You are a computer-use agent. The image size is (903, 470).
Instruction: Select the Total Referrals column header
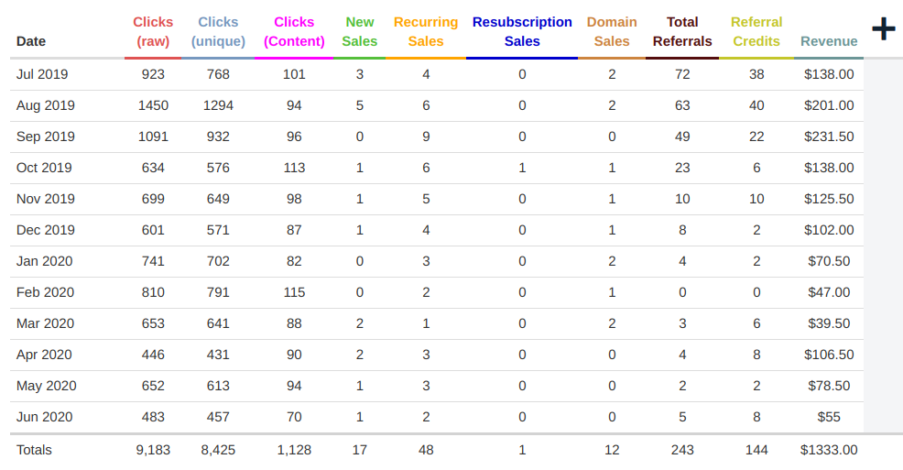point(682,32)
